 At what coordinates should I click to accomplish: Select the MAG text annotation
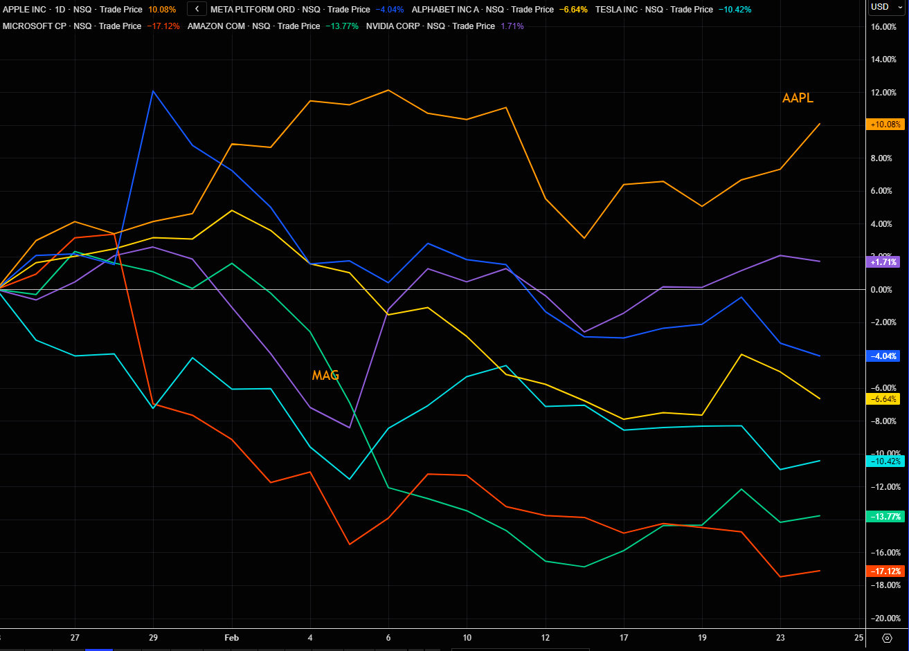coord(325,376)
